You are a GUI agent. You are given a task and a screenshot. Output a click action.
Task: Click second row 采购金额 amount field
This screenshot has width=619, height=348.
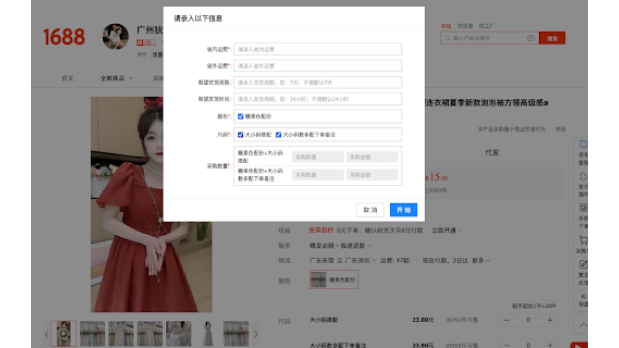(x=372, y=174)
